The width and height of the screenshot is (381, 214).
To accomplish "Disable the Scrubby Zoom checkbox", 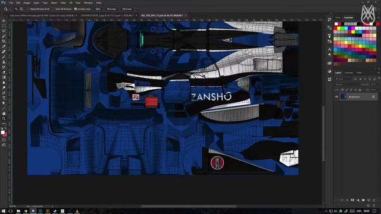I will tap(76, 9).
